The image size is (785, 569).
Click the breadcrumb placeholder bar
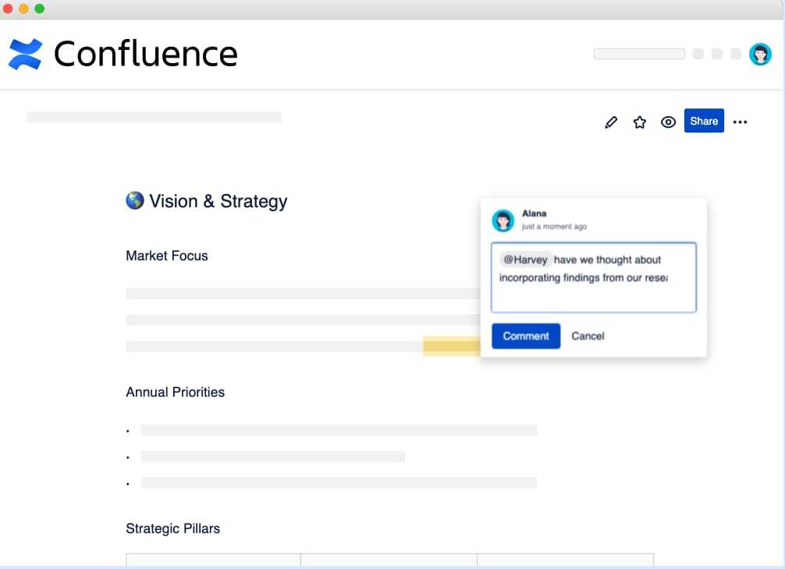(155, 117)
